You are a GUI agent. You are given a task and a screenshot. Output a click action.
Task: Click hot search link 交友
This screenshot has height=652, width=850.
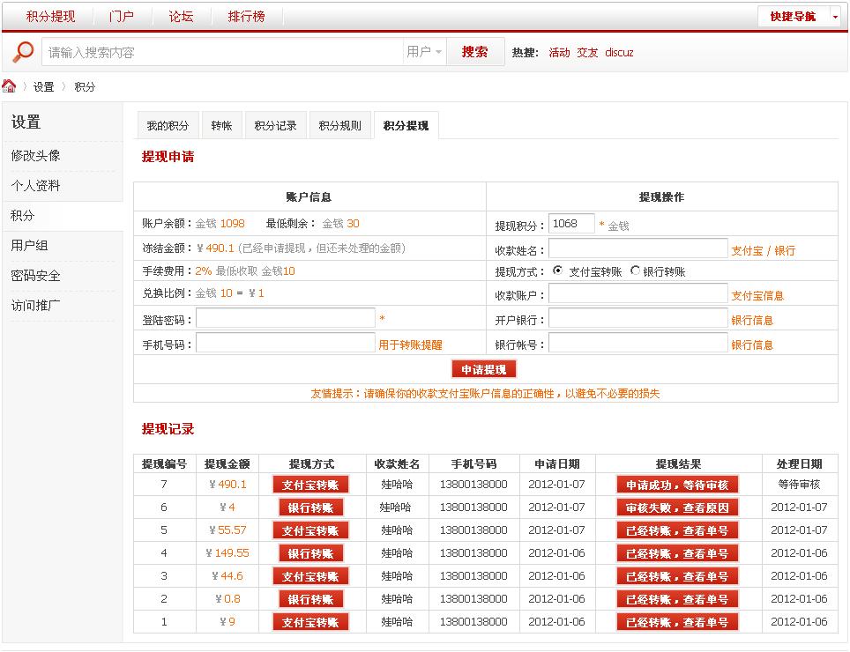[x=587, y=53]
